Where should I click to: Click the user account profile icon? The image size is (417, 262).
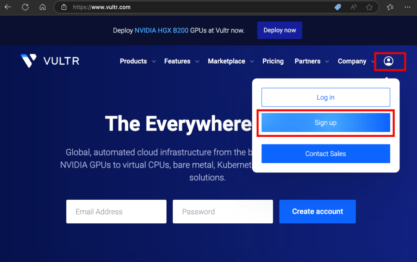coord(389,61)
